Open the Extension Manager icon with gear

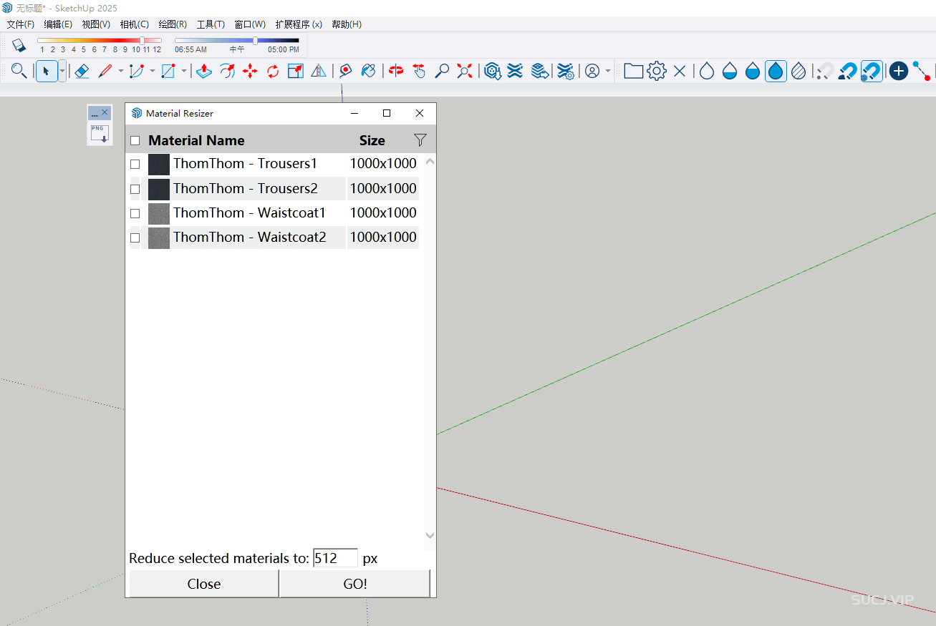[566, 71]
